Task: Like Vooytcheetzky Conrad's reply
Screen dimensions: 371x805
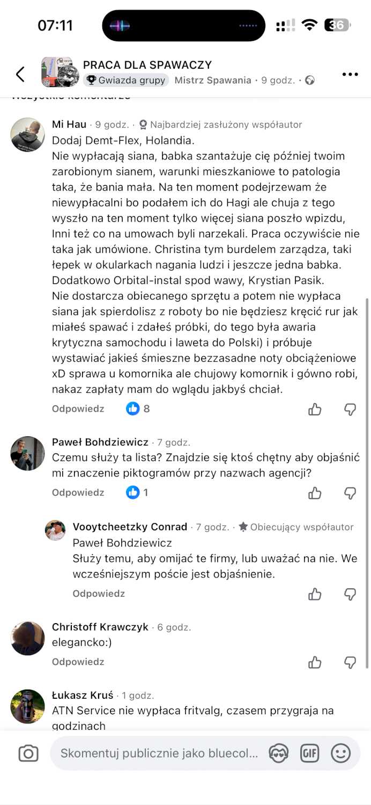Action: click(315, 594)
